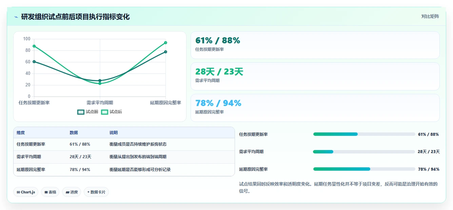Click the 数据卡片 tag chip
453x210 pixels.
tap(96, 192)
